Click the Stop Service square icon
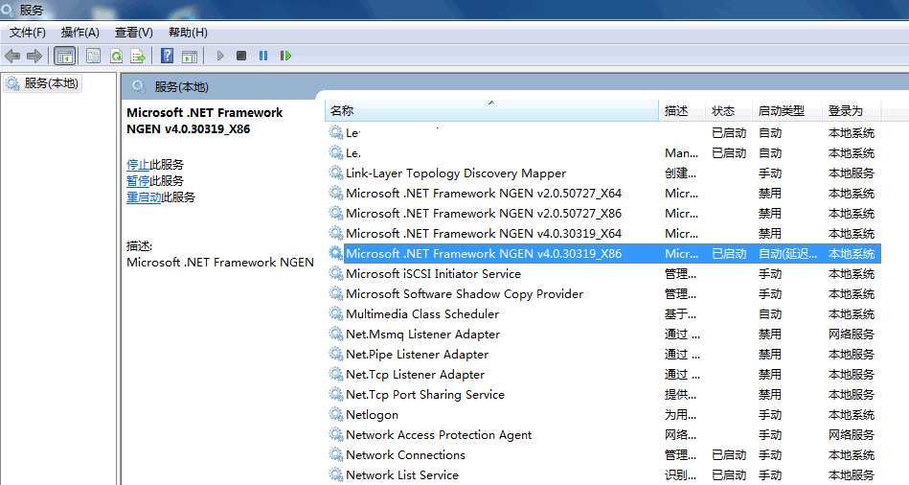 (x=241, y=56)
